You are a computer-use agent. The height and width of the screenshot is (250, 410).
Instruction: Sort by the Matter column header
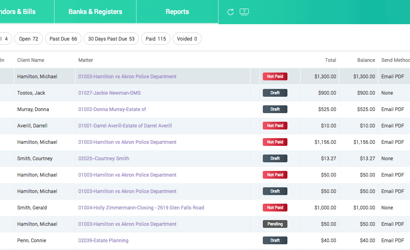tap(86, 60)
